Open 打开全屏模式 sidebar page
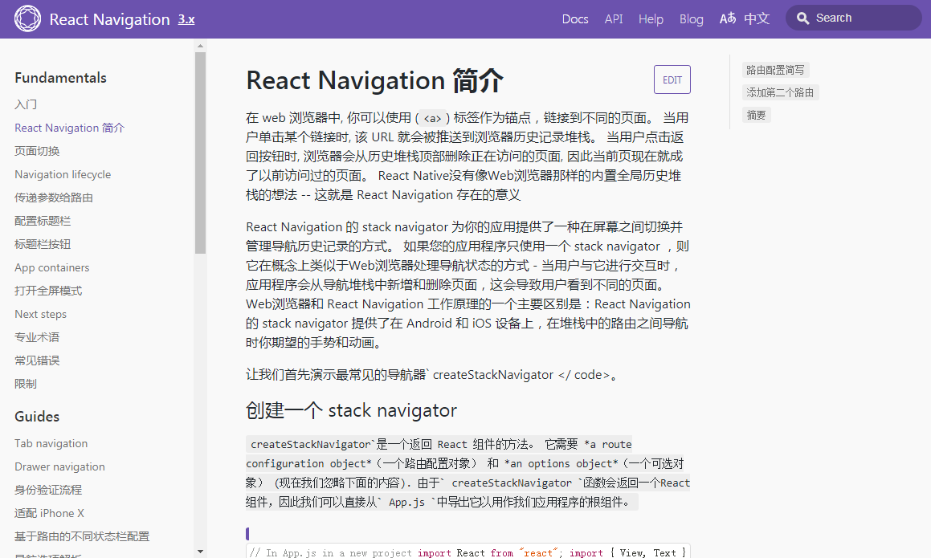Image resolution: width=931 pixels, height=558 pixels. [48, 291]
